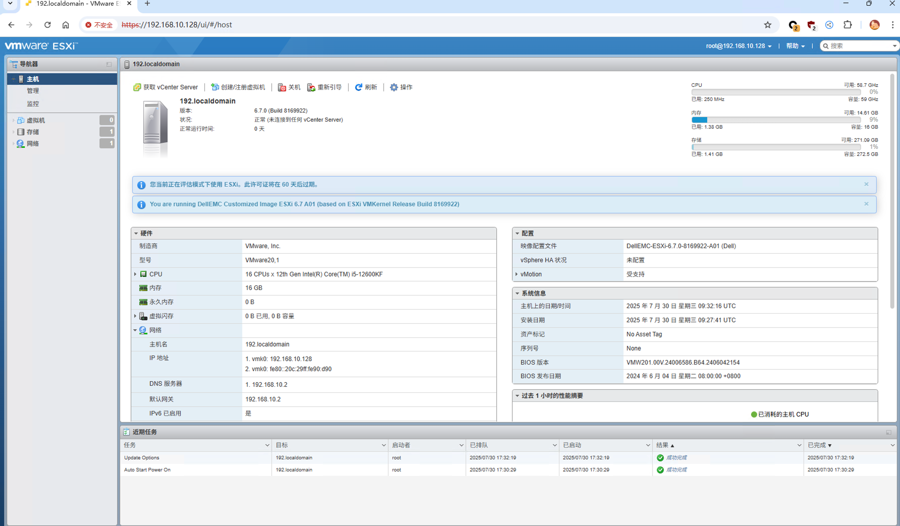
Task: Click result link for Update Options task
Action: (x=677, y=458)
